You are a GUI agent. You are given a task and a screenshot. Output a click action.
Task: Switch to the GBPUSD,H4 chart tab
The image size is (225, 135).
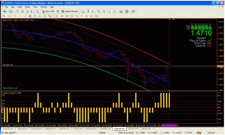pyautogui.click(x=22, y=129)
